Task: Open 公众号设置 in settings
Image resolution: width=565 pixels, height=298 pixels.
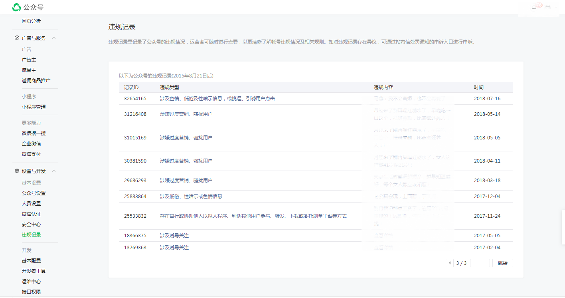Action: click(34, 193)
